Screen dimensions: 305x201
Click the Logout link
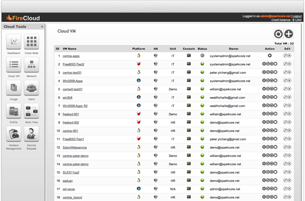coord(297,16)
